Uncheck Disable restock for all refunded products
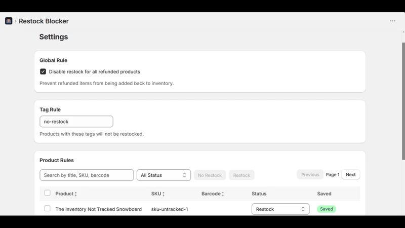Viewport: 405px width, 228px height. click(x=43, y=71)
